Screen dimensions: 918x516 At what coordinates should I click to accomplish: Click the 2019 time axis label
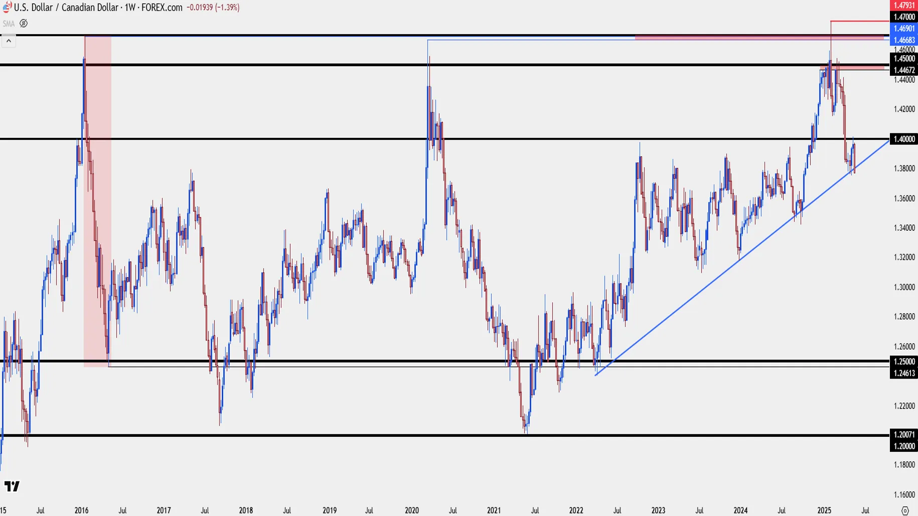pyautogui.click(x=330, y=510)
